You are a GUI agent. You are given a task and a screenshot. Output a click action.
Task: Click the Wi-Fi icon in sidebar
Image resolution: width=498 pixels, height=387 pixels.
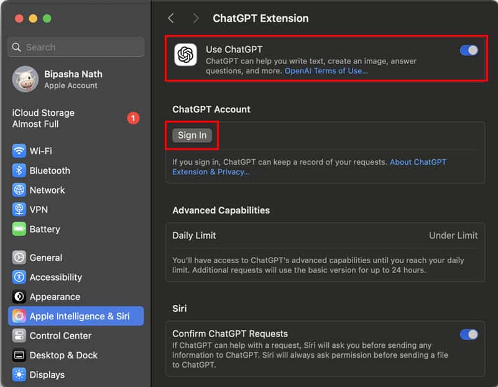pyautogui.click(x=19, y=151)
